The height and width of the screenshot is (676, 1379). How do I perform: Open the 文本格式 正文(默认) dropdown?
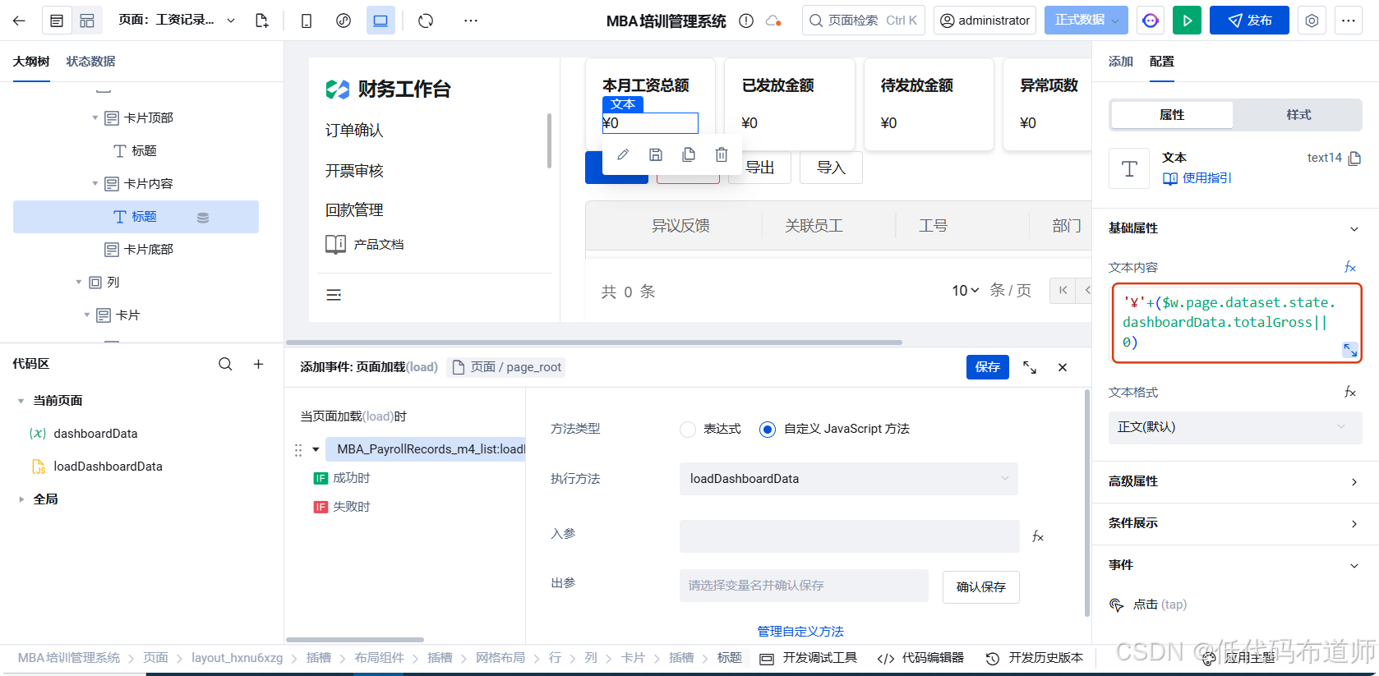click(1234, 427)
